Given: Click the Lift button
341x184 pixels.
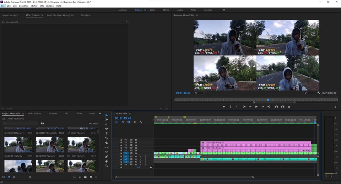Looking at the screenshot, I should 276,107.
